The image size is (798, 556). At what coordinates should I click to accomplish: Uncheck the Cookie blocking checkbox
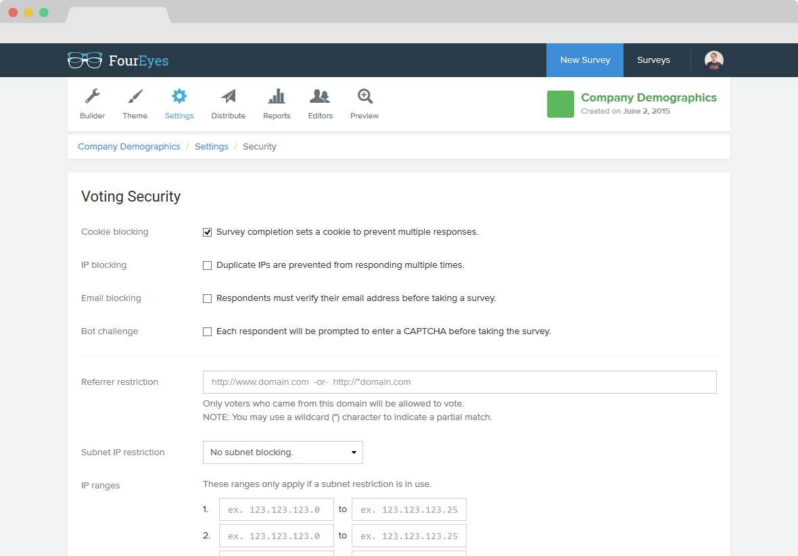tap(207, 232)
